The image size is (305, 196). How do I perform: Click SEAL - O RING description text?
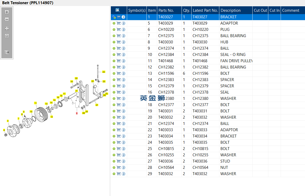(x=233, y=55)
